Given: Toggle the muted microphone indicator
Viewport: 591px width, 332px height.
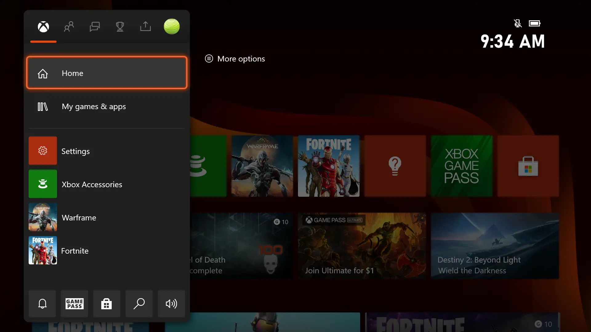Looking at the screenshot, I should click(518, 23).
